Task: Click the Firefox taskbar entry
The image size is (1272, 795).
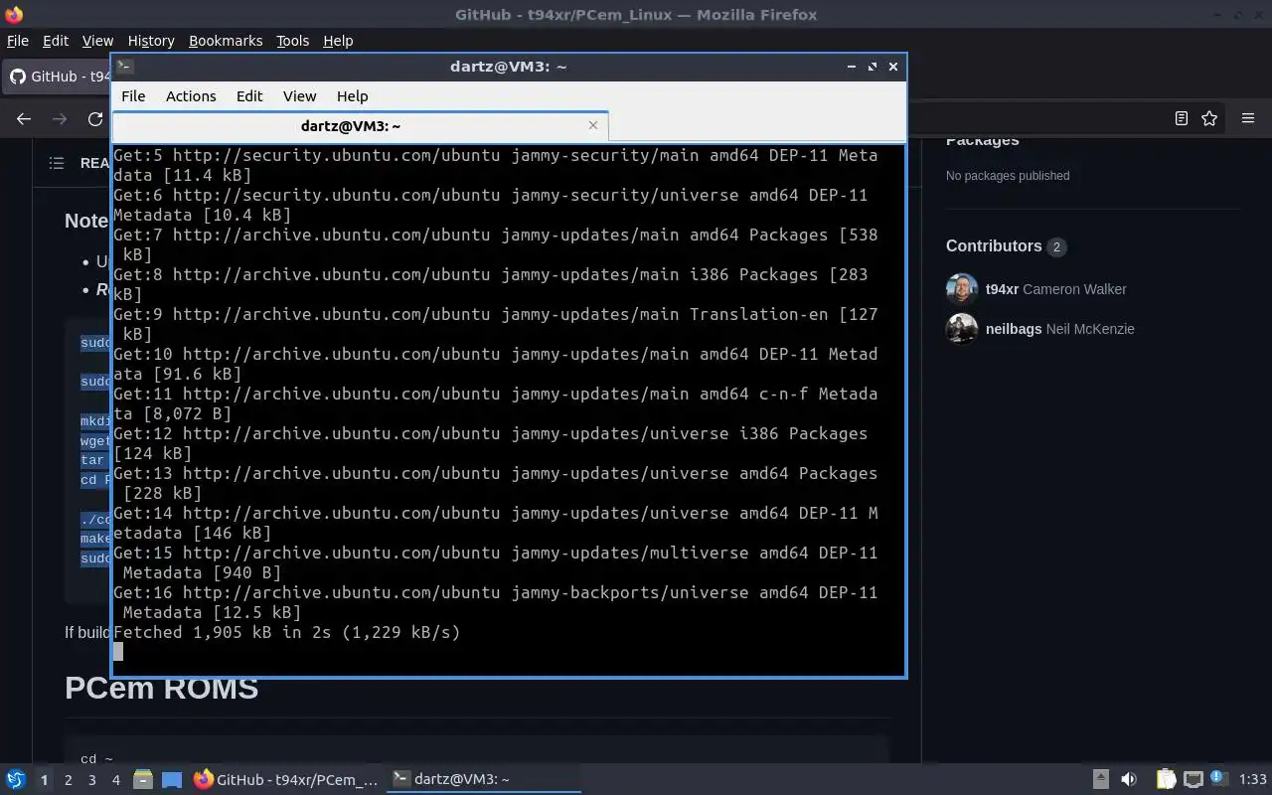Action: (286, 780)
